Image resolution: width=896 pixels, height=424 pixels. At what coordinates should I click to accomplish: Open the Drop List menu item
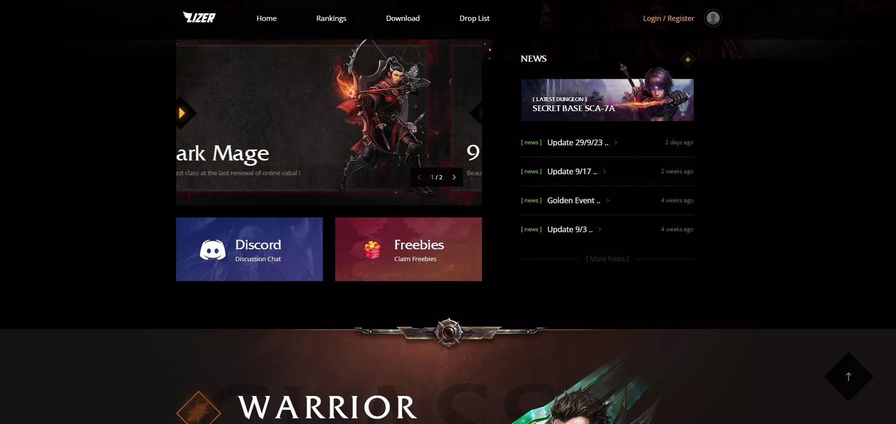(474, 18)
